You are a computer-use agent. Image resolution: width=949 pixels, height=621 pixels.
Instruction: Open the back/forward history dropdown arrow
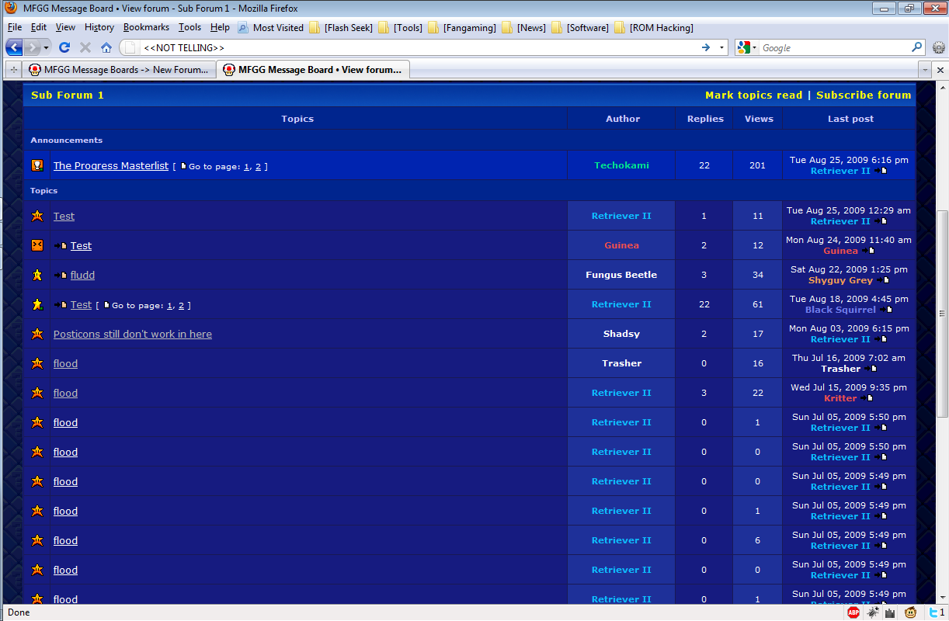(x=46, y=47)
